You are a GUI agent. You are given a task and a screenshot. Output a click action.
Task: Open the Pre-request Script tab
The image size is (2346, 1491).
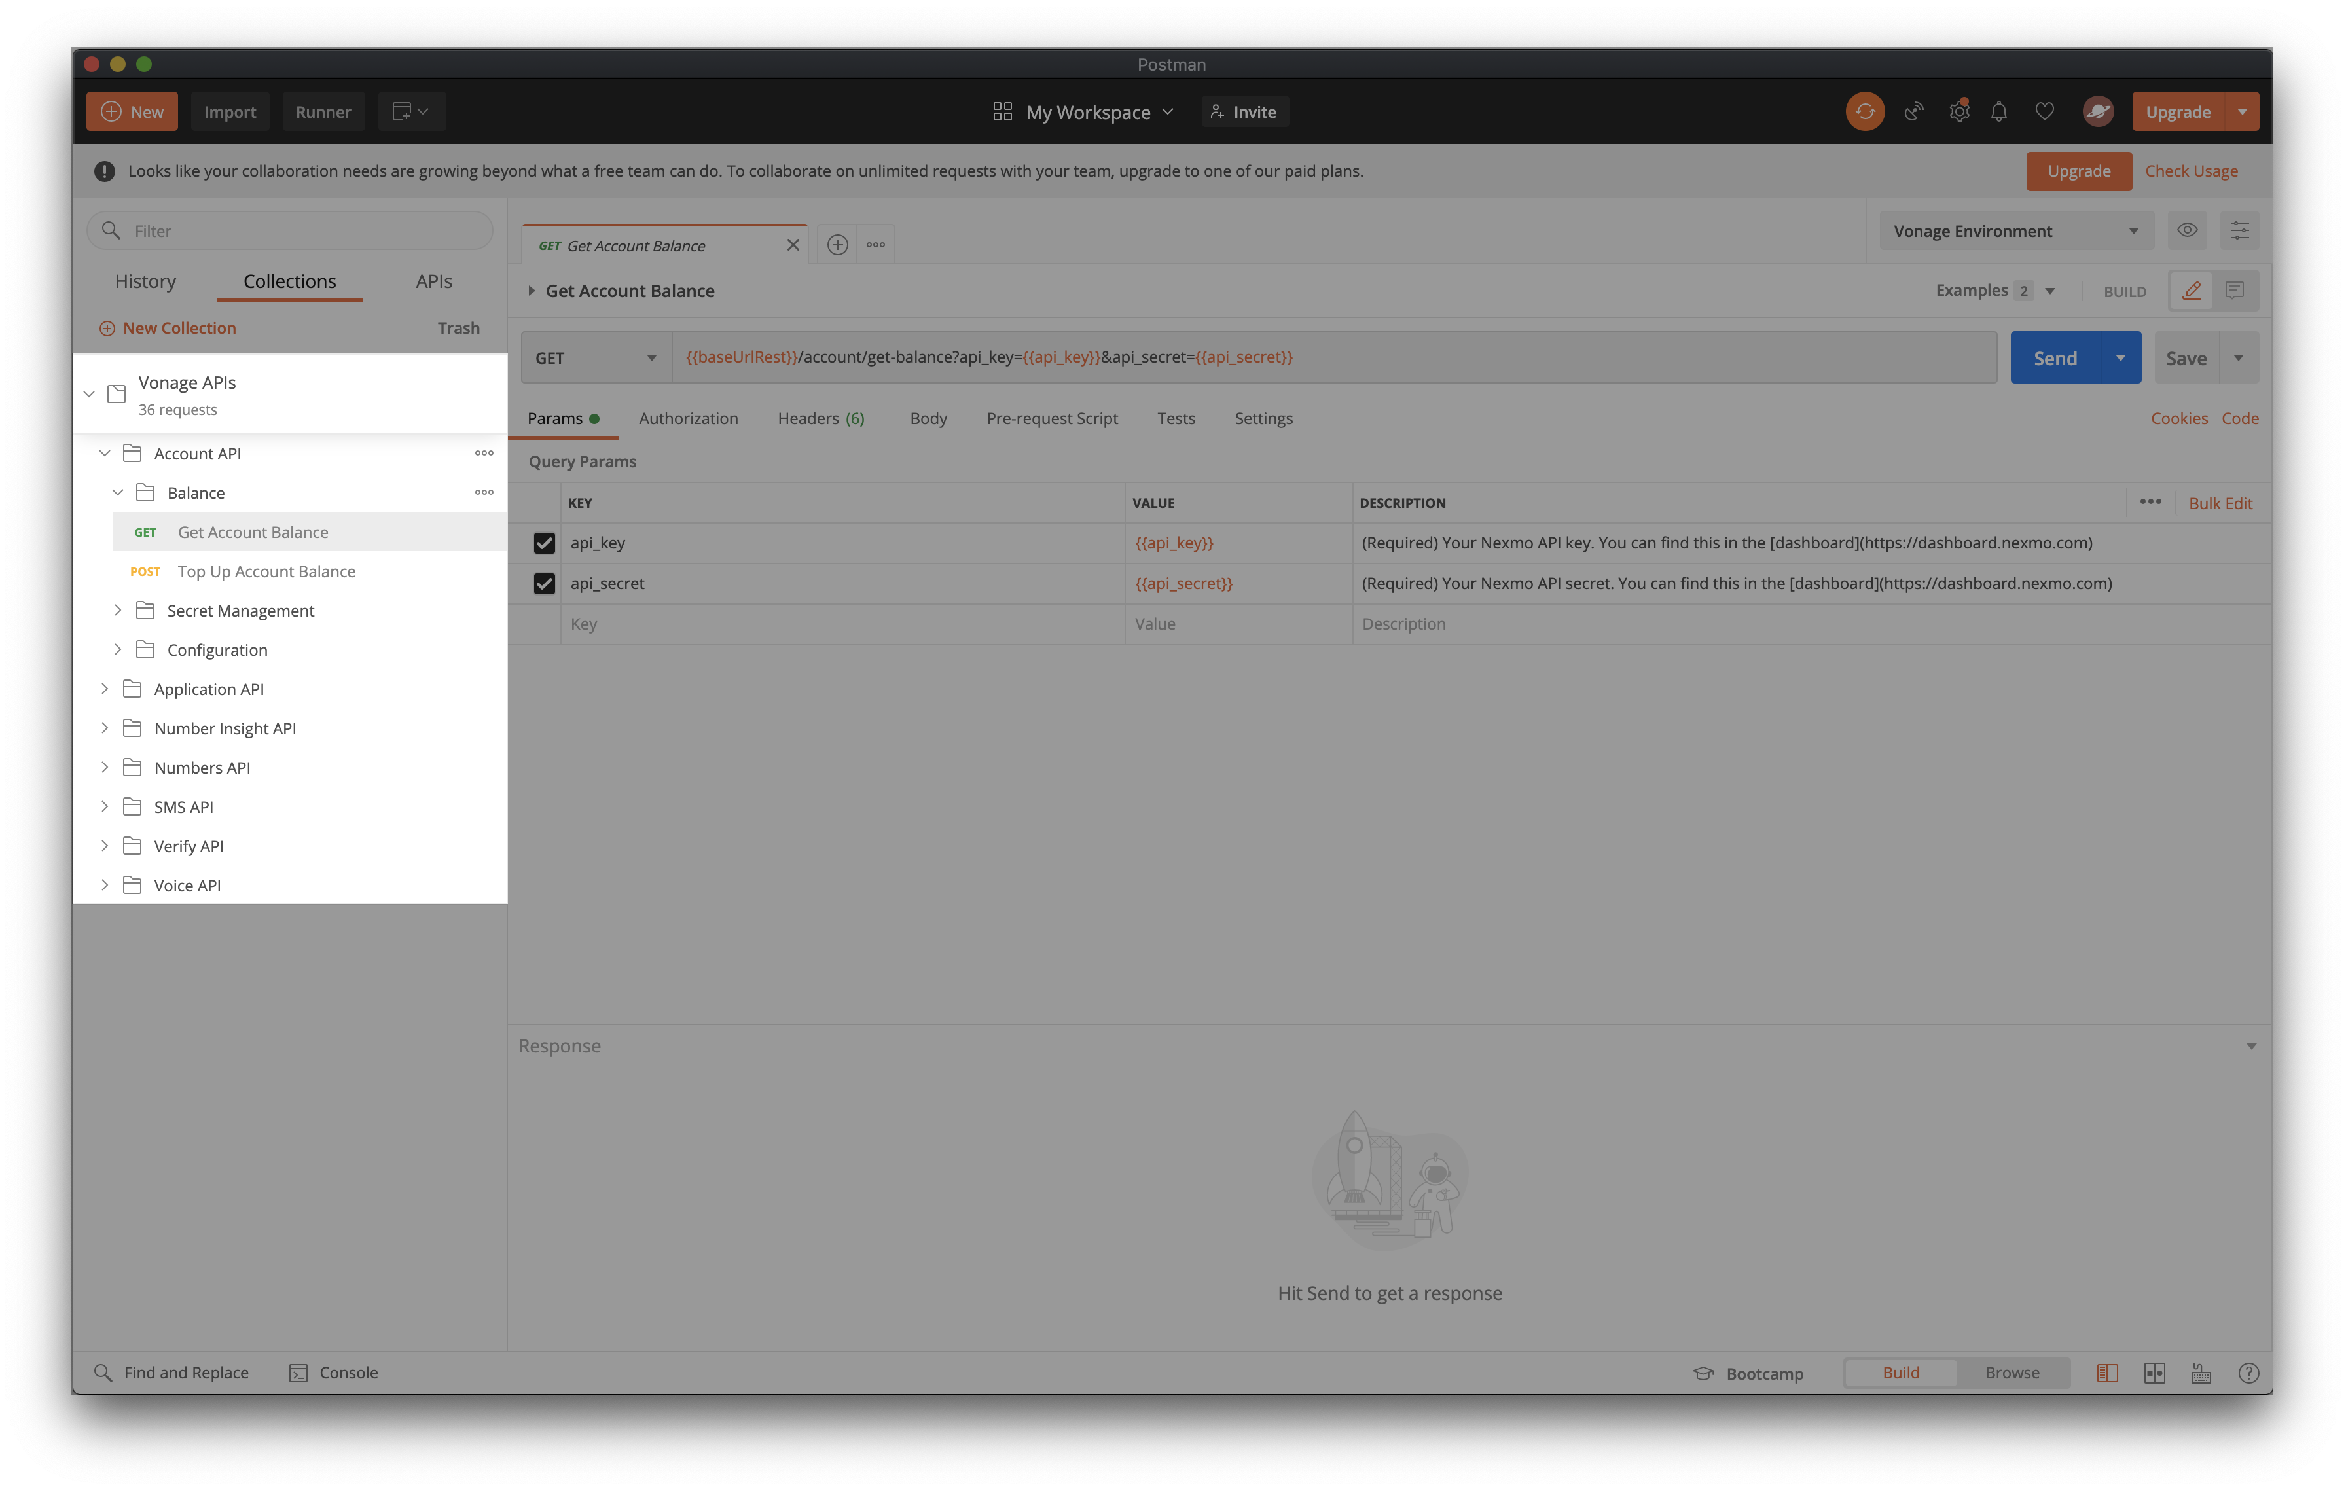point(1051,418)
